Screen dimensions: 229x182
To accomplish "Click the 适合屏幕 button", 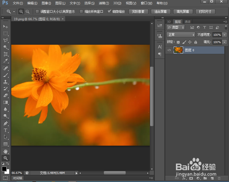I will click(x=161, y=12).
